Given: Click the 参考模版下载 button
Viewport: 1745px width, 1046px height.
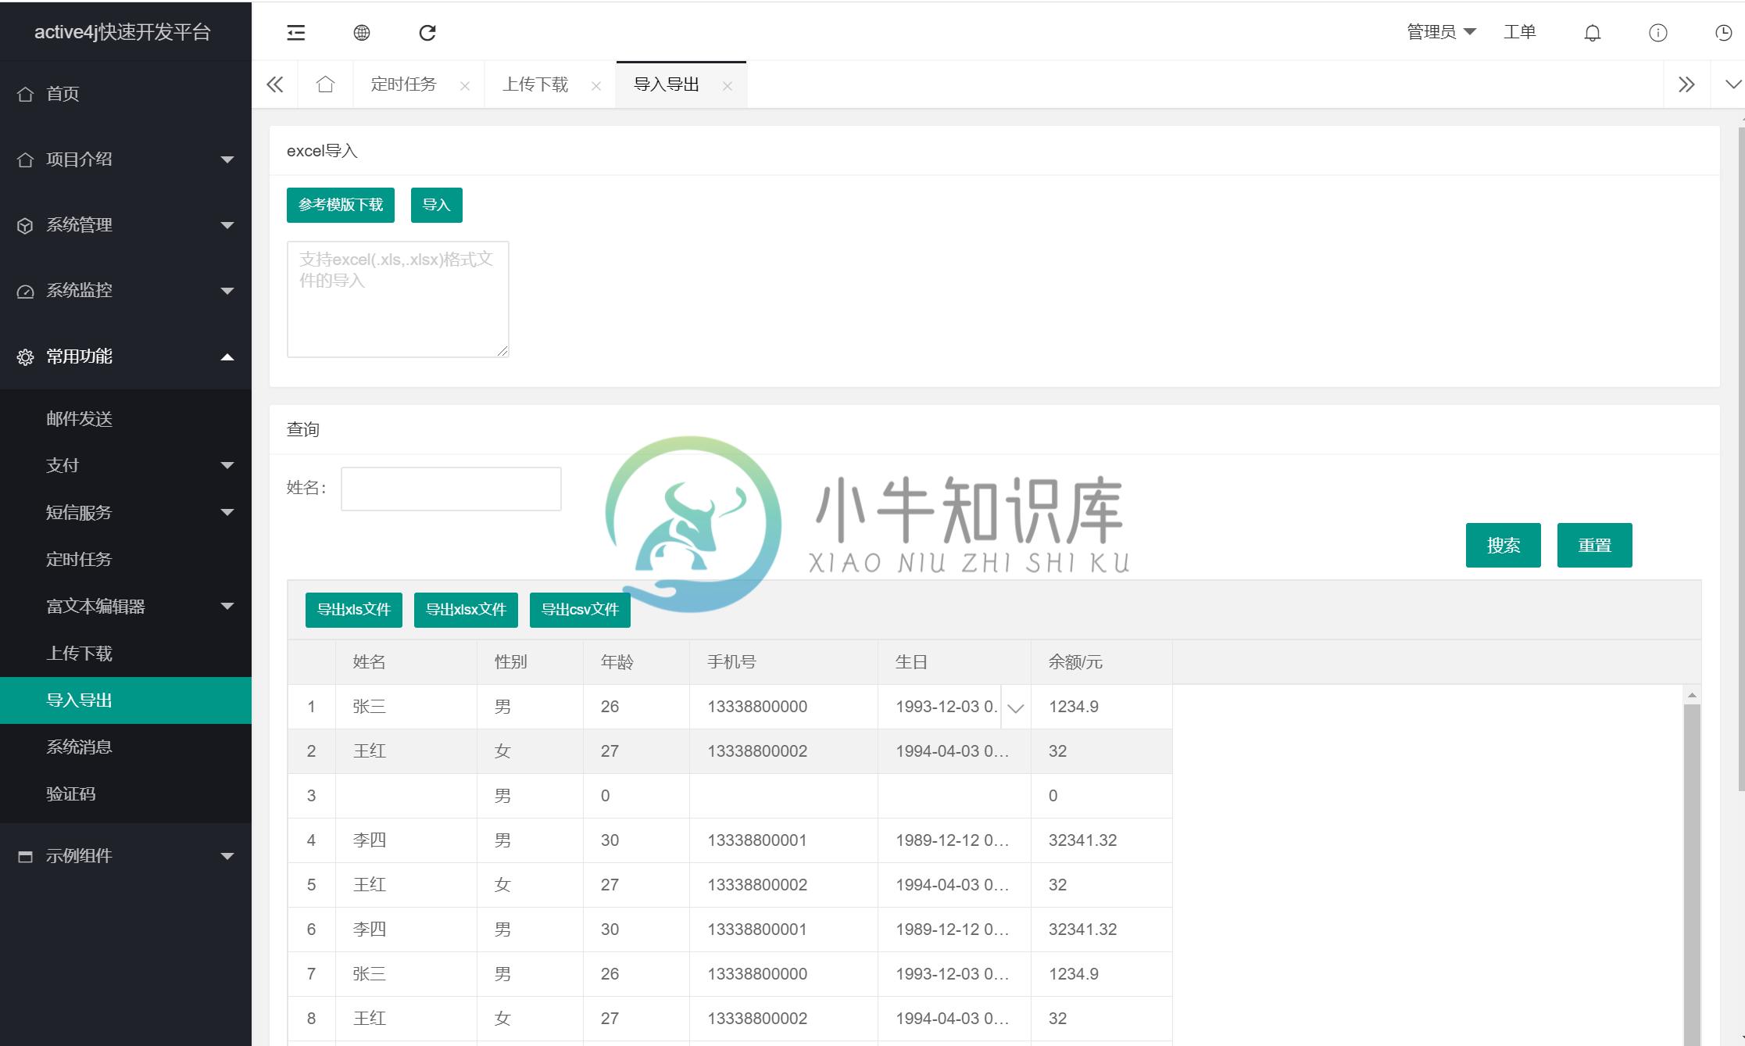Looking at the screenshot, I should [x=341, y=205].
